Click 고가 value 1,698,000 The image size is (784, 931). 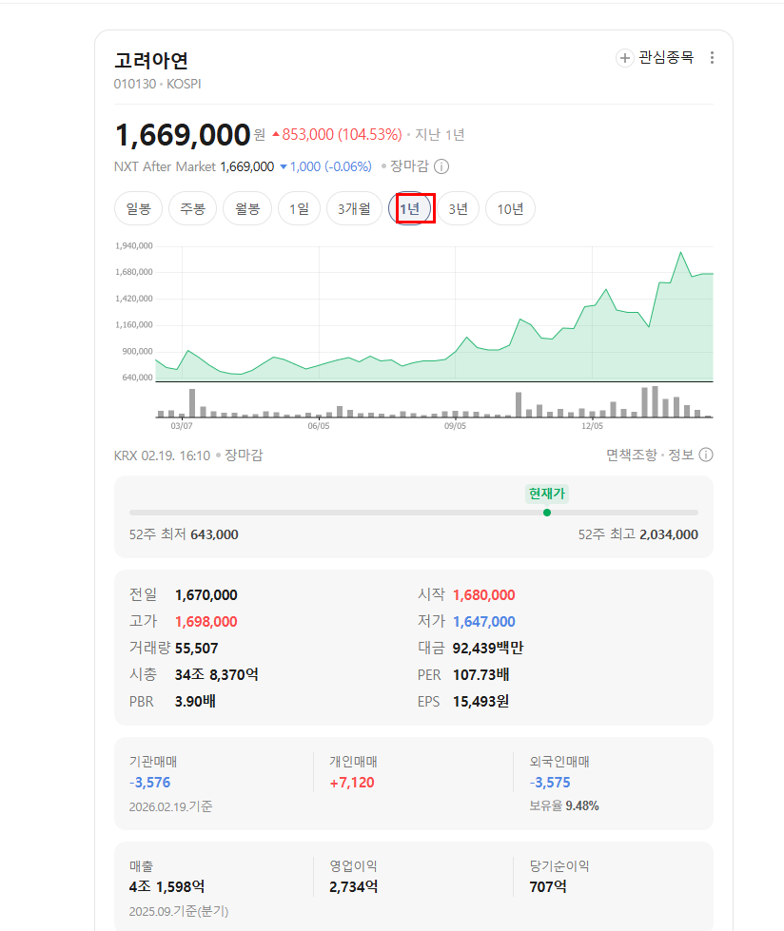(206, 622)
